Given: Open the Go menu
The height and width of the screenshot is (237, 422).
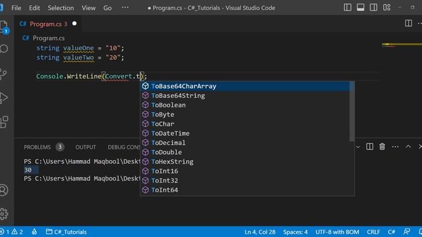Looking at the screenshot, I should [107, 8].
